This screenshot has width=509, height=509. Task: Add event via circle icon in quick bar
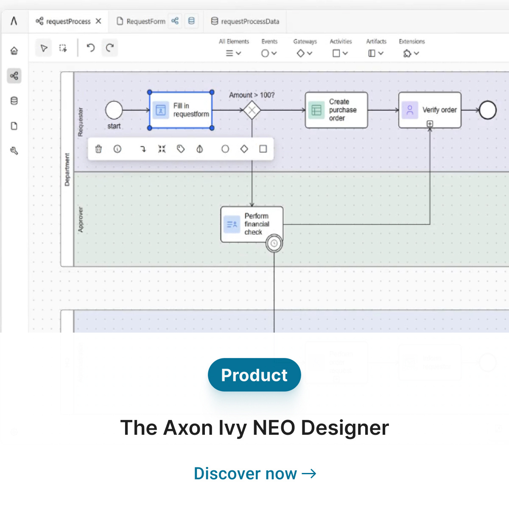tap(225, 149)
